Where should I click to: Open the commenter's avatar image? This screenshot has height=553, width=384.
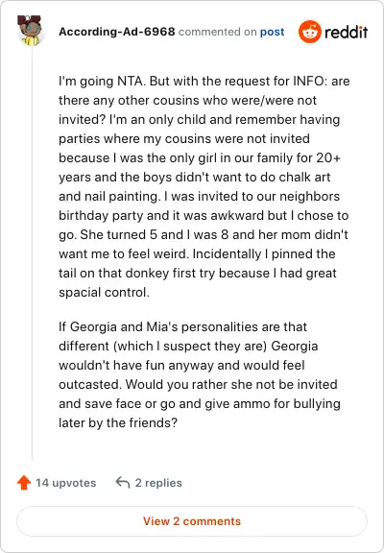[x=30, y=31]
